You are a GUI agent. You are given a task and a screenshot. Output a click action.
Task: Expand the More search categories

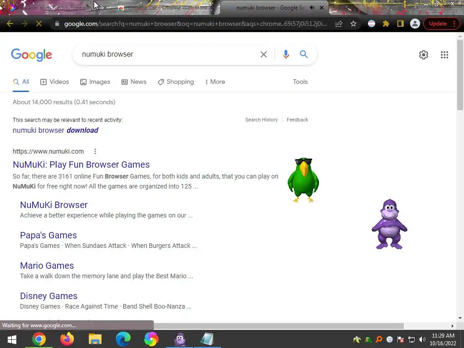pyautogui.click(x=215, y=82)
